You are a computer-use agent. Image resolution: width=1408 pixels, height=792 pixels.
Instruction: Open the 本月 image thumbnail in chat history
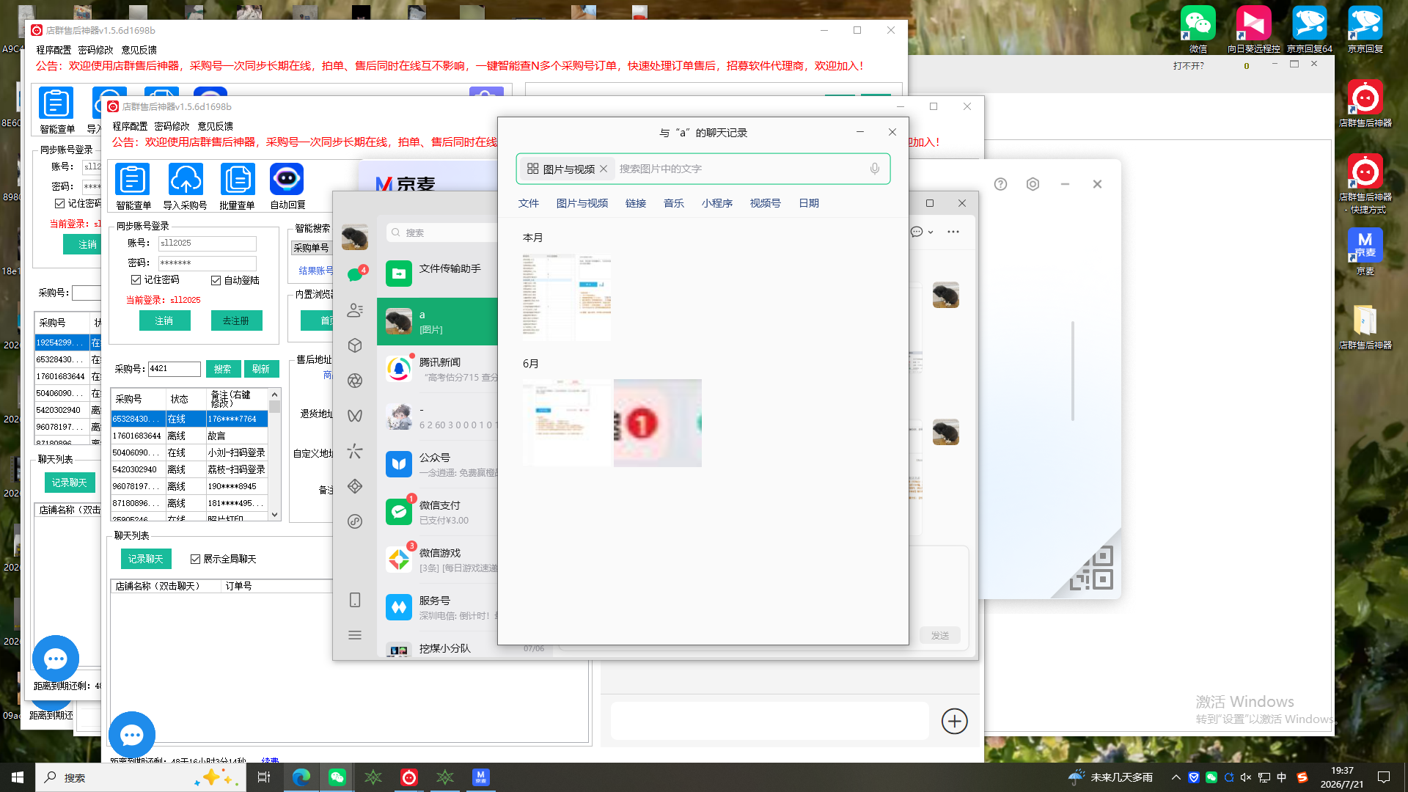point(567,298)
